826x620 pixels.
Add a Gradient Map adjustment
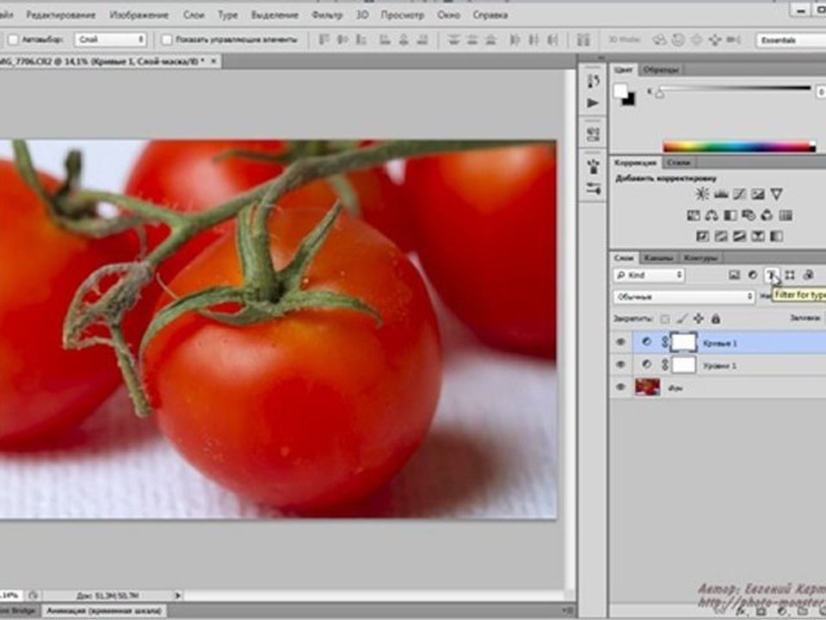(776, 236)
